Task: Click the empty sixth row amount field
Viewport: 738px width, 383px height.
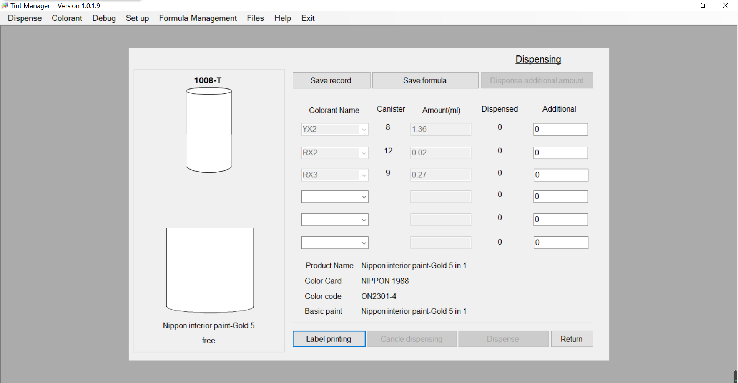Action: coord(440,243)
